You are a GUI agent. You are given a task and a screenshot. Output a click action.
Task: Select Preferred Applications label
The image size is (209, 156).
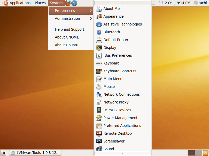click(x=122, y=126)
